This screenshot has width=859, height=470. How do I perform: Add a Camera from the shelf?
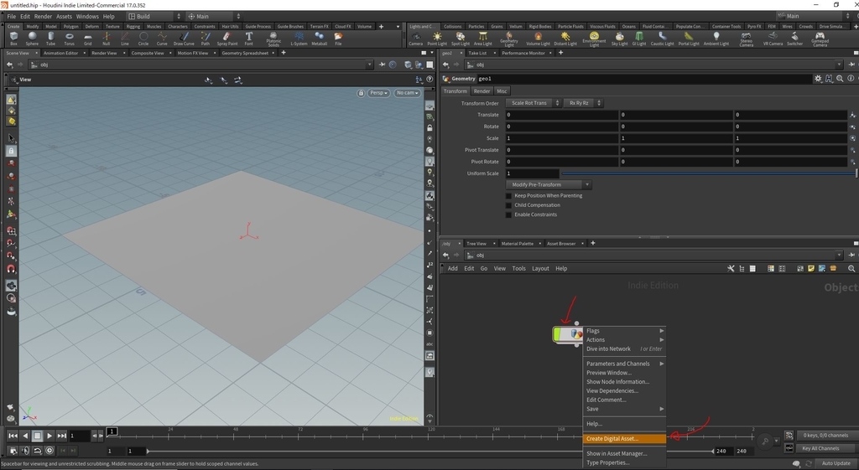416,39
